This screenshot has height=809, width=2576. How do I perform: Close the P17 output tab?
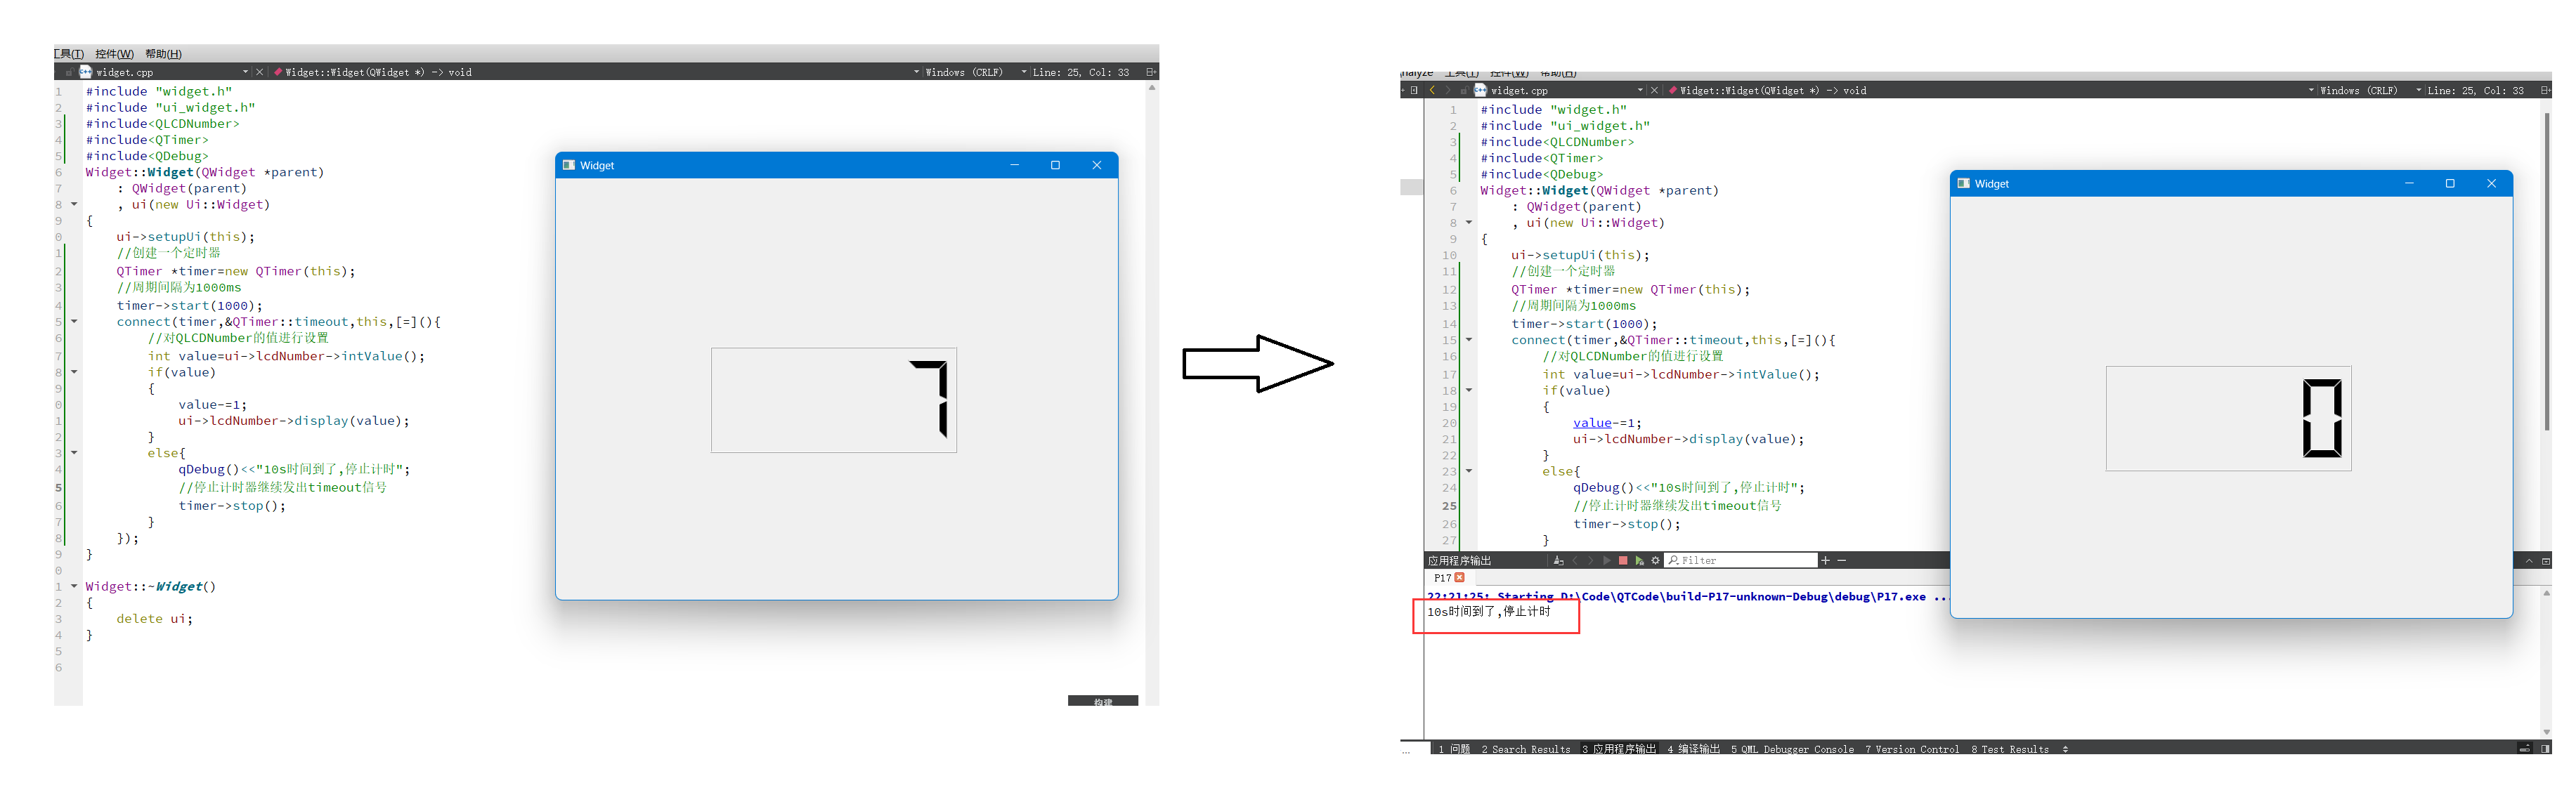pyautogui.click(x=1459, y=577)
